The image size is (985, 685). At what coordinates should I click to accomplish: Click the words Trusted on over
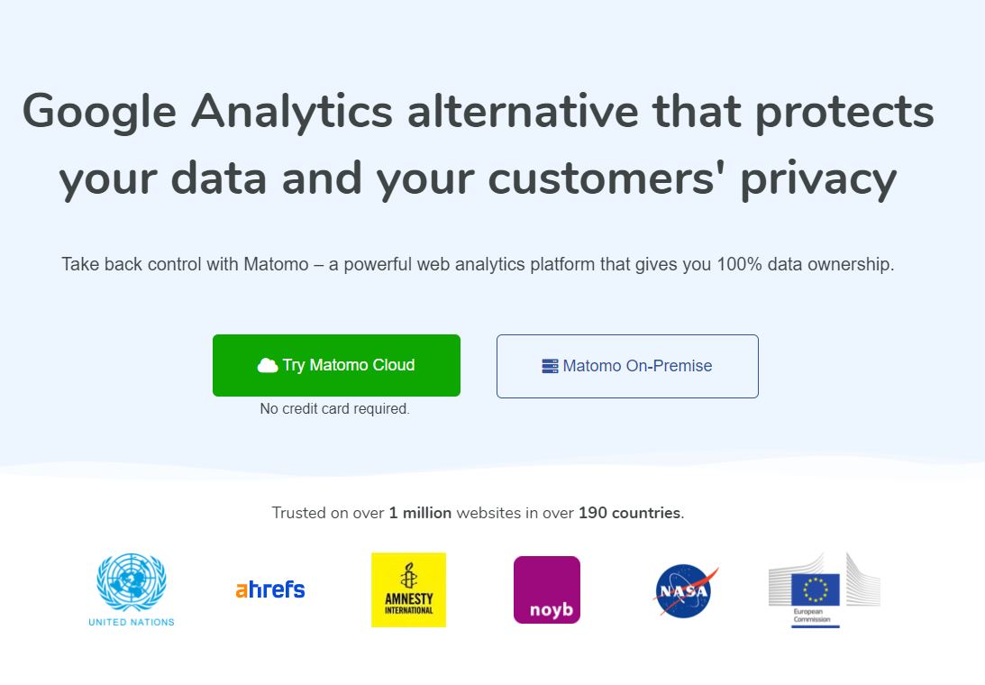328,513
